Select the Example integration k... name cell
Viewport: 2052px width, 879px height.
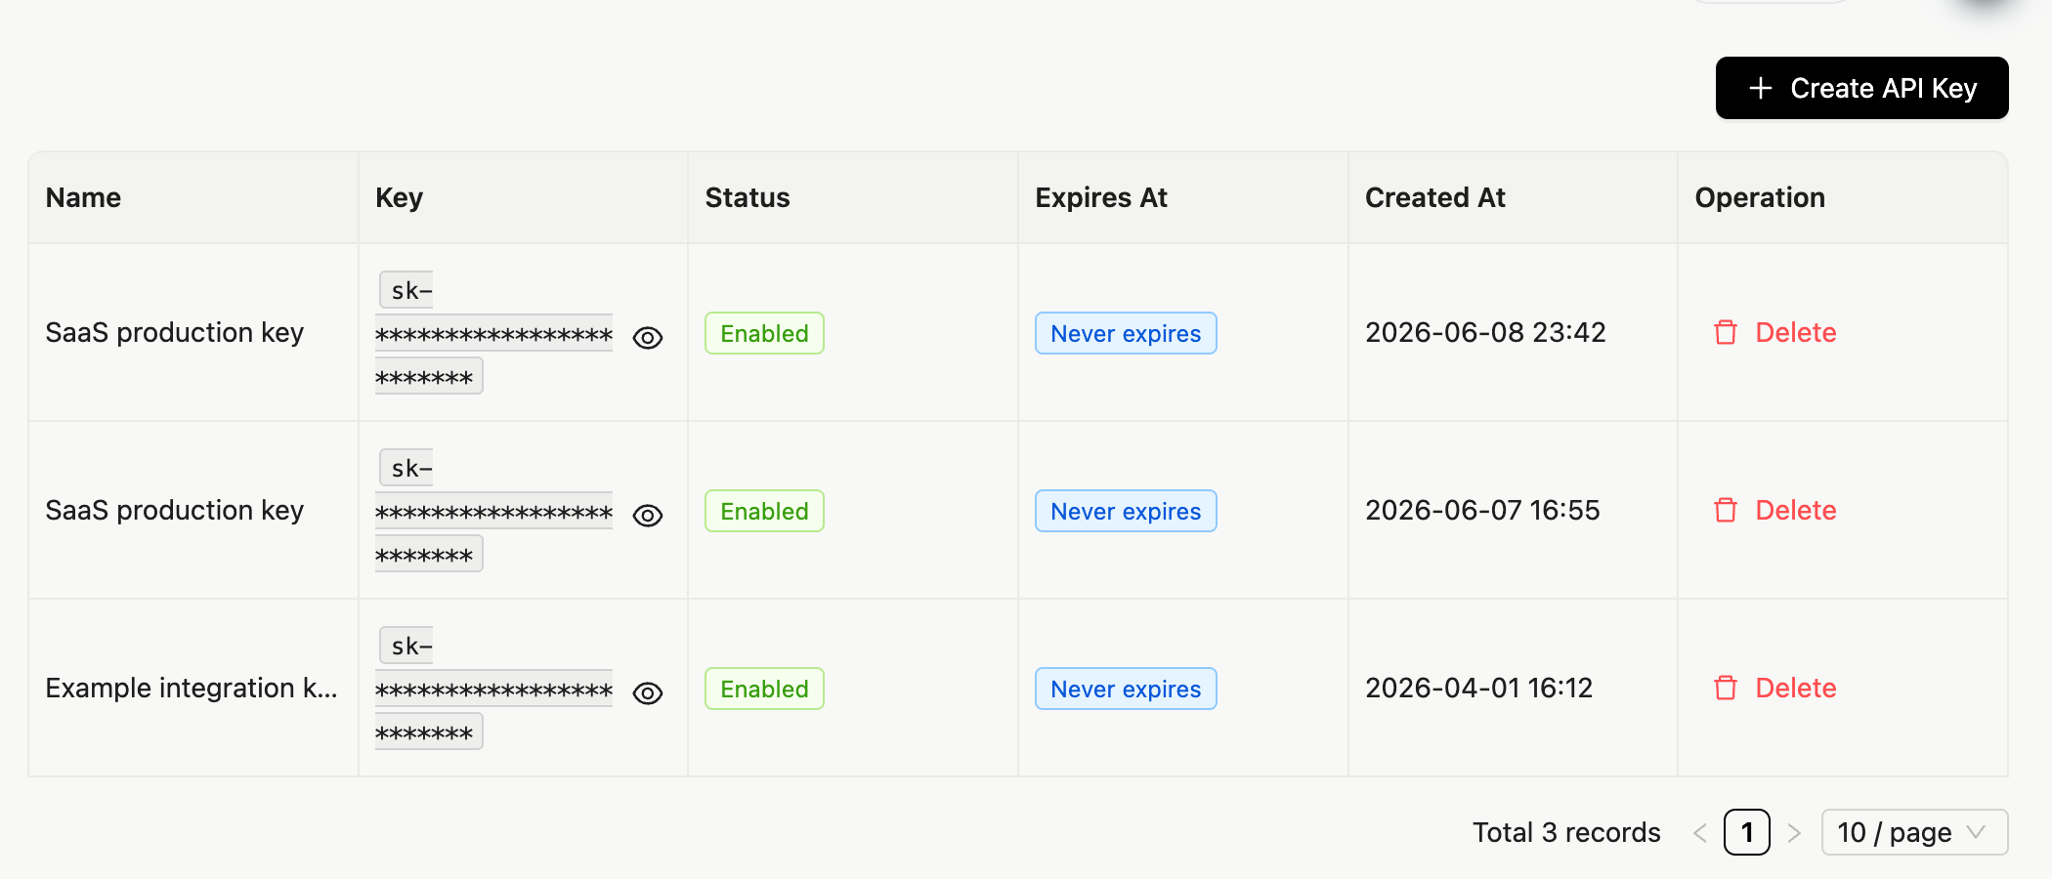pos(192,688)
